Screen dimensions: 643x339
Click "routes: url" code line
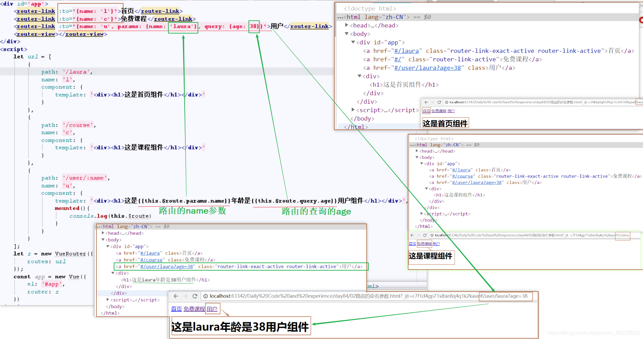pos(47,261)
